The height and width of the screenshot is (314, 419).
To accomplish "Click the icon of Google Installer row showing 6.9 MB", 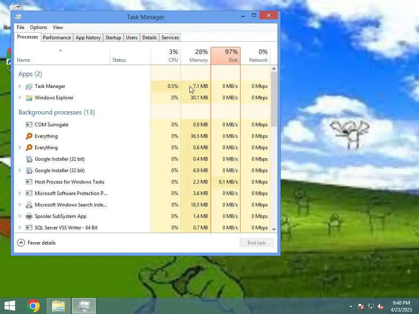I will pyautogui.click(x=29, y=170).
